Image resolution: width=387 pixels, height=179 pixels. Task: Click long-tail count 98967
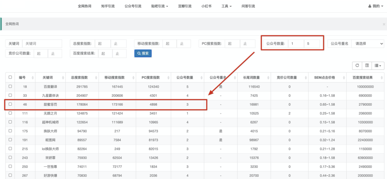click(254, 140)
